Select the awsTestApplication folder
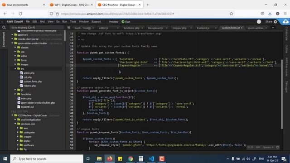The image size is (290, 163). coord(31,120)
